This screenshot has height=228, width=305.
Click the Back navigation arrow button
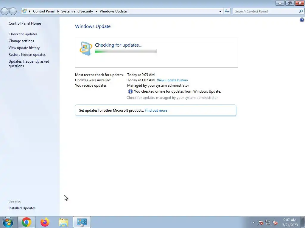pyautogui.click(x=5, y=12)
